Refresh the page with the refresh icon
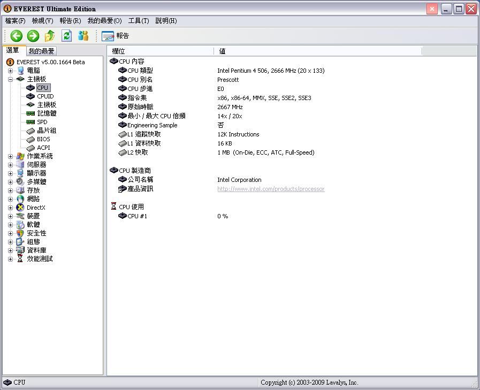The height and width of the screenshot is (390, 480). coord(66,36)
